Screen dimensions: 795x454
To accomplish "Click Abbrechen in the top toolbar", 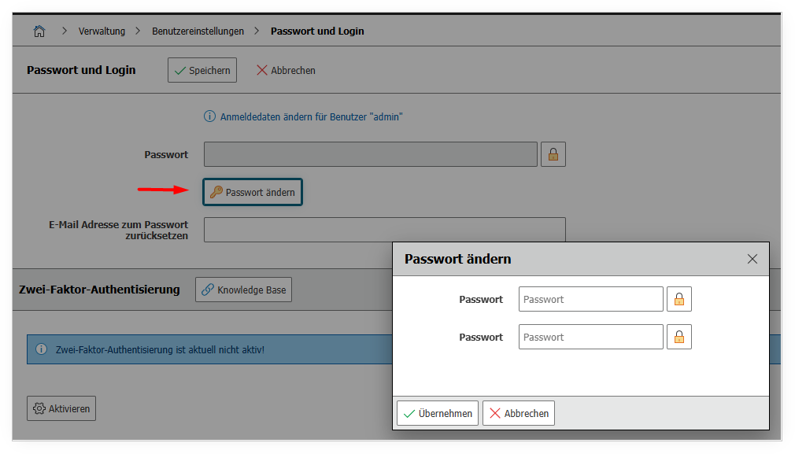I will point(285,70).
